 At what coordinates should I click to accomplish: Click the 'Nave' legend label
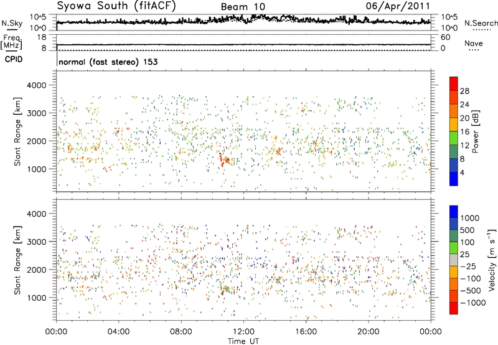[x=474, y=44]
